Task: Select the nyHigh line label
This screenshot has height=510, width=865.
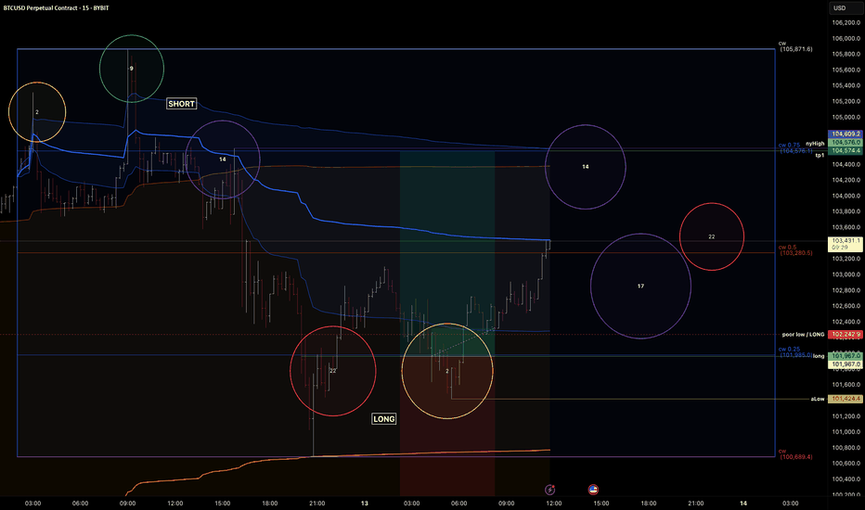Action: 815,144
